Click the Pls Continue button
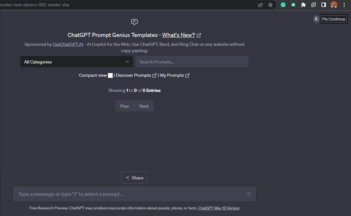The width and height of the screenshot is (351, 216). click(334, 19)
